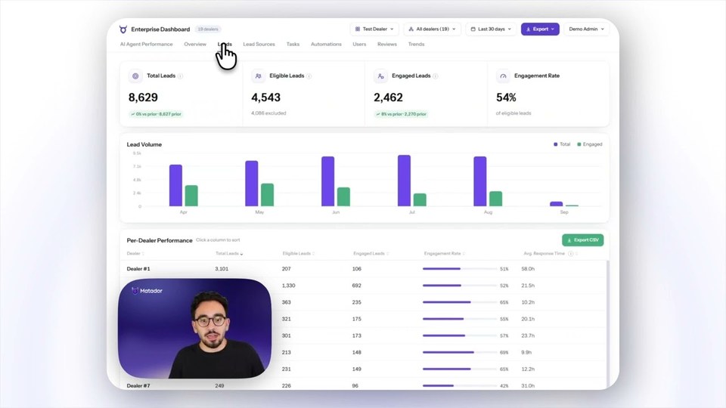Image resolution: width=726 pixels, height=408 pixels.
Task: Click the 3,101 total leads cell
Action: point(222,269)
